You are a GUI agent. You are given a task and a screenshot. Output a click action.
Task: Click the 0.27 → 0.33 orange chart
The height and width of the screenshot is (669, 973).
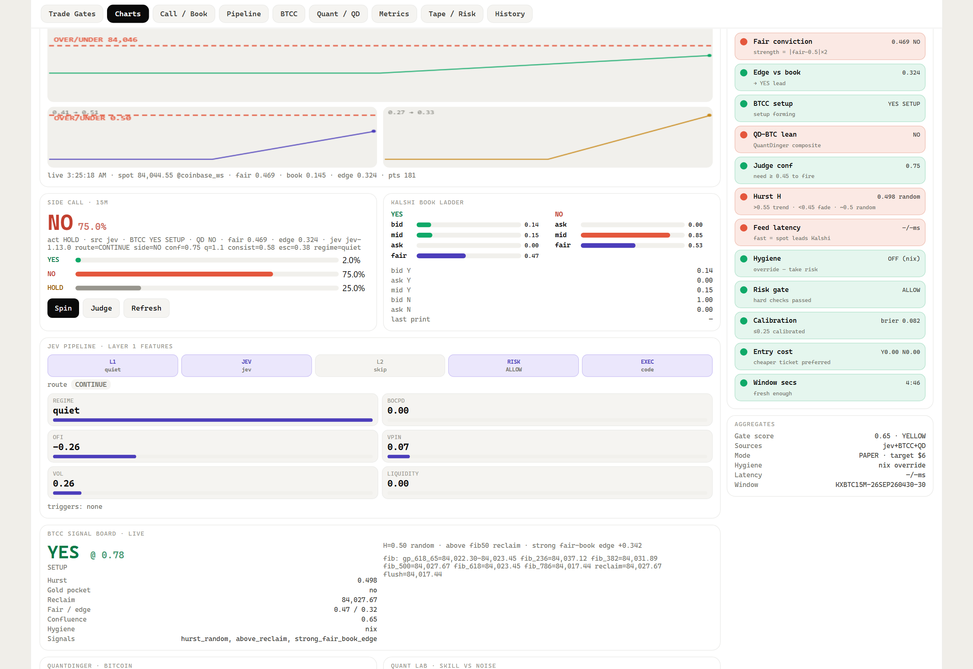pyautogui.click(x=548, y=137)
